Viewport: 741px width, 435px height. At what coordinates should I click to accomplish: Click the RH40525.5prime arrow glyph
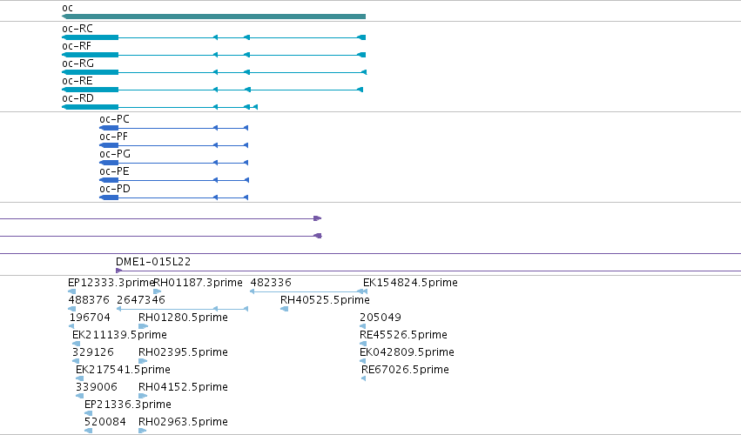click(284, 309)
